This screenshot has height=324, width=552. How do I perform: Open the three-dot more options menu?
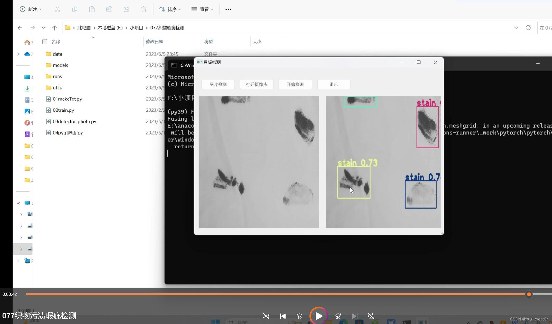coord(228,9)
